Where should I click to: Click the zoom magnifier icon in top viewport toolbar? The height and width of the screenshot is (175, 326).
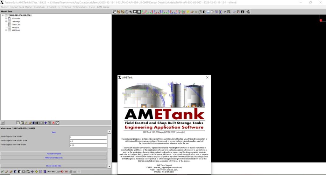[131, 12]
